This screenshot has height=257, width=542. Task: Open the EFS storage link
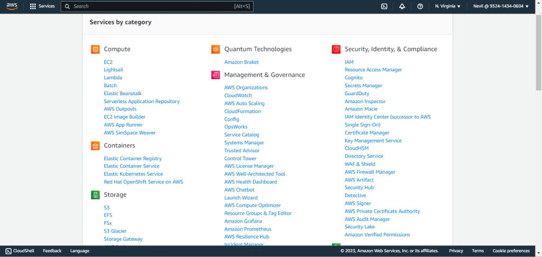108,216
